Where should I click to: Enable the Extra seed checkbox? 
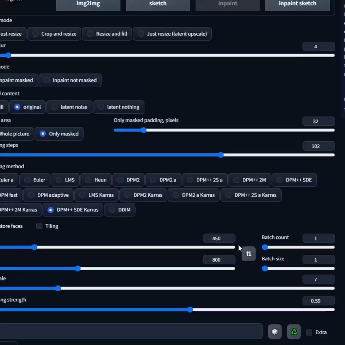point(309,332)
